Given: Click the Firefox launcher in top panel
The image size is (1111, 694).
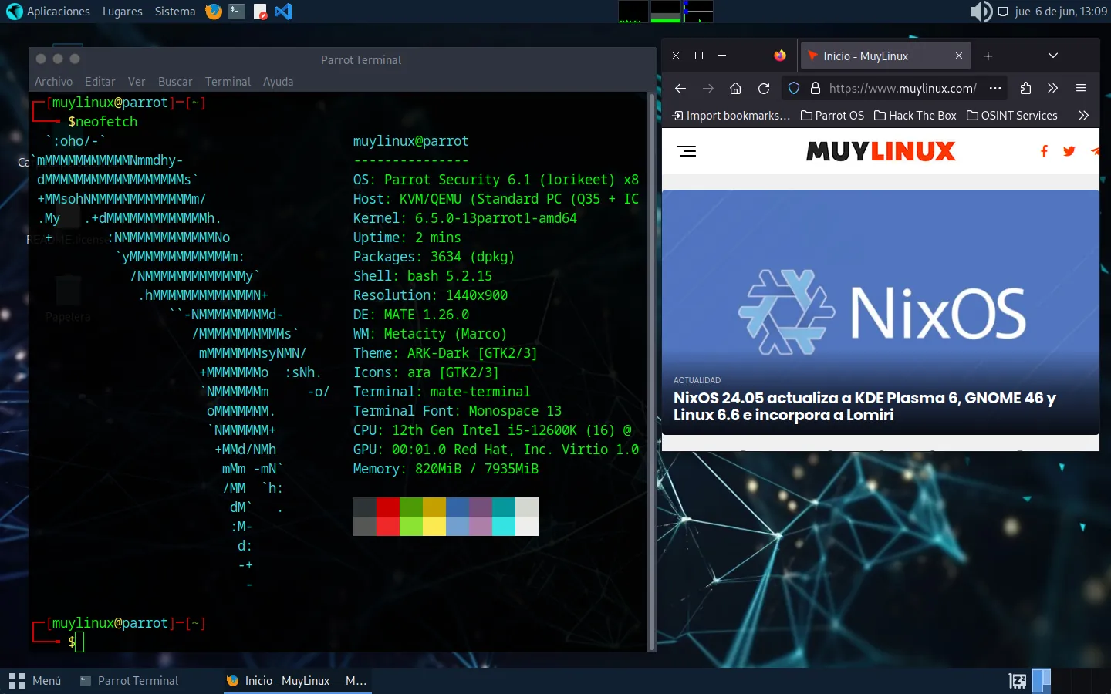Looking at the screenshot, I should point(214,12).
